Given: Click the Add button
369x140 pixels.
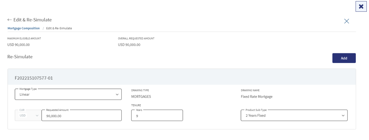Looking at the screenshot, I should click(x=344, y=58).
